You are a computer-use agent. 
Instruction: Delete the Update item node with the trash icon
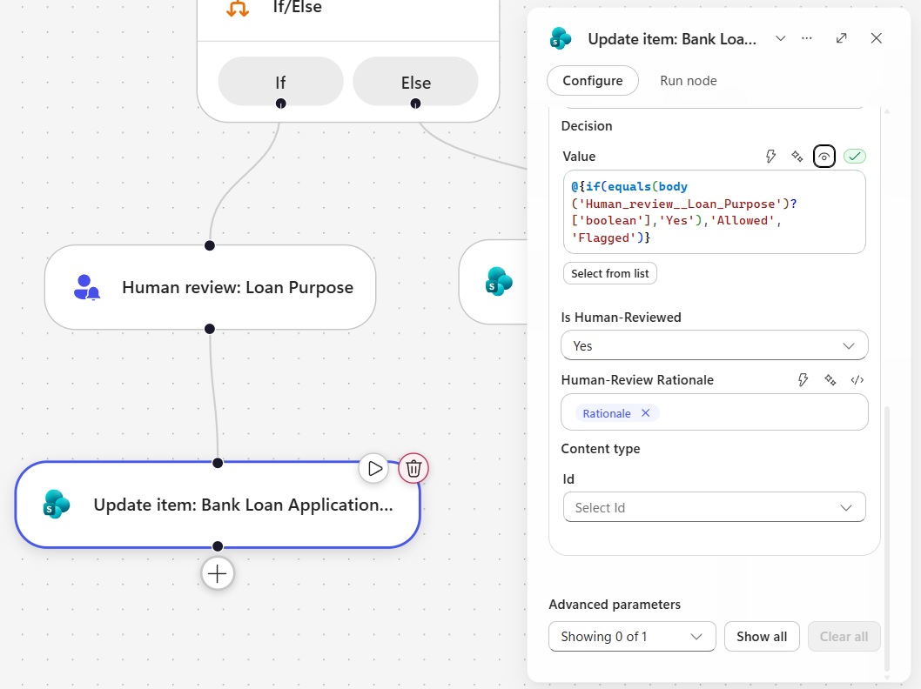click(413, 468)
